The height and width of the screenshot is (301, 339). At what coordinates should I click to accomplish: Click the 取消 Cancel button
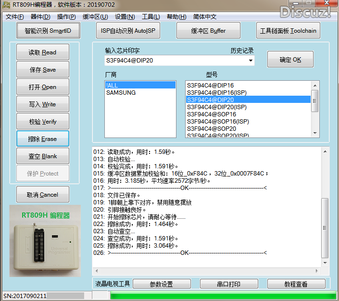[x=43, y=195]
